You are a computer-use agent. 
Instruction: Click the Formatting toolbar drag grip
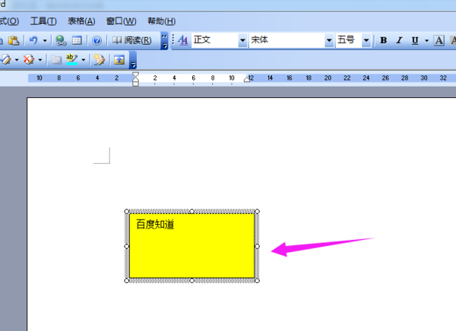173,39
